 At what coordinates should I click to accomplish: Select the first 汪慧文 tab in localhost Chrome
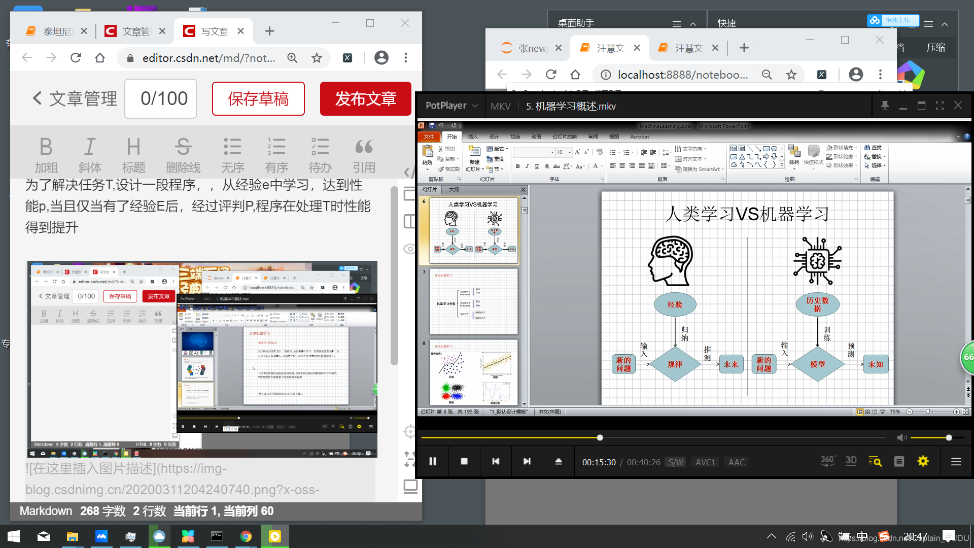tap(609, 48)
